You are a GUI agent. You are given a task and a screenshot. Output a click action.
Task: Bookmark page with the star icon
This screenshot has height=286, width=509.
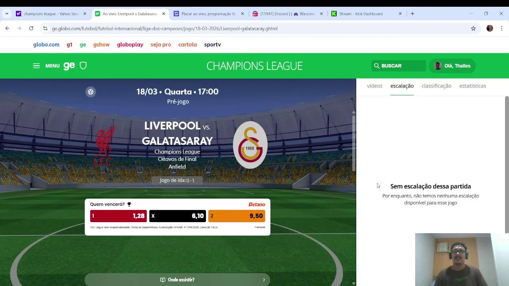pos(473,29)
